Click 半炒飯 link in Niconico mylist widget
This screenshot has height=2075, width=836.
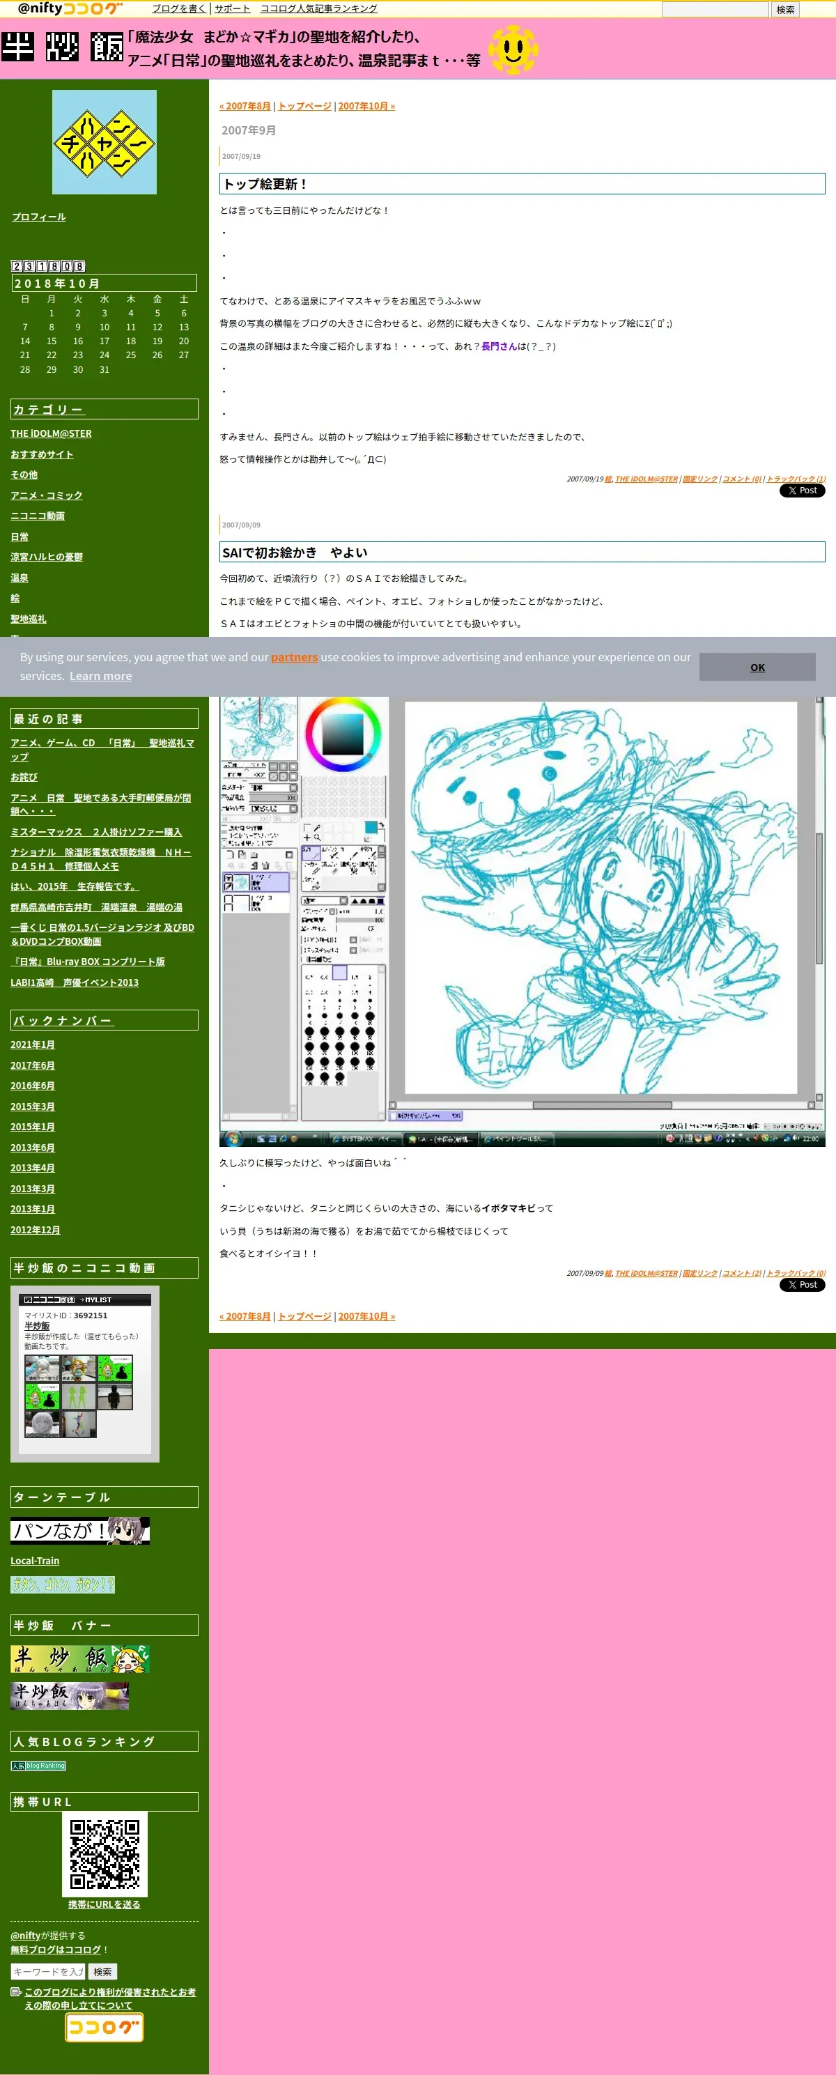[37, 1326]
